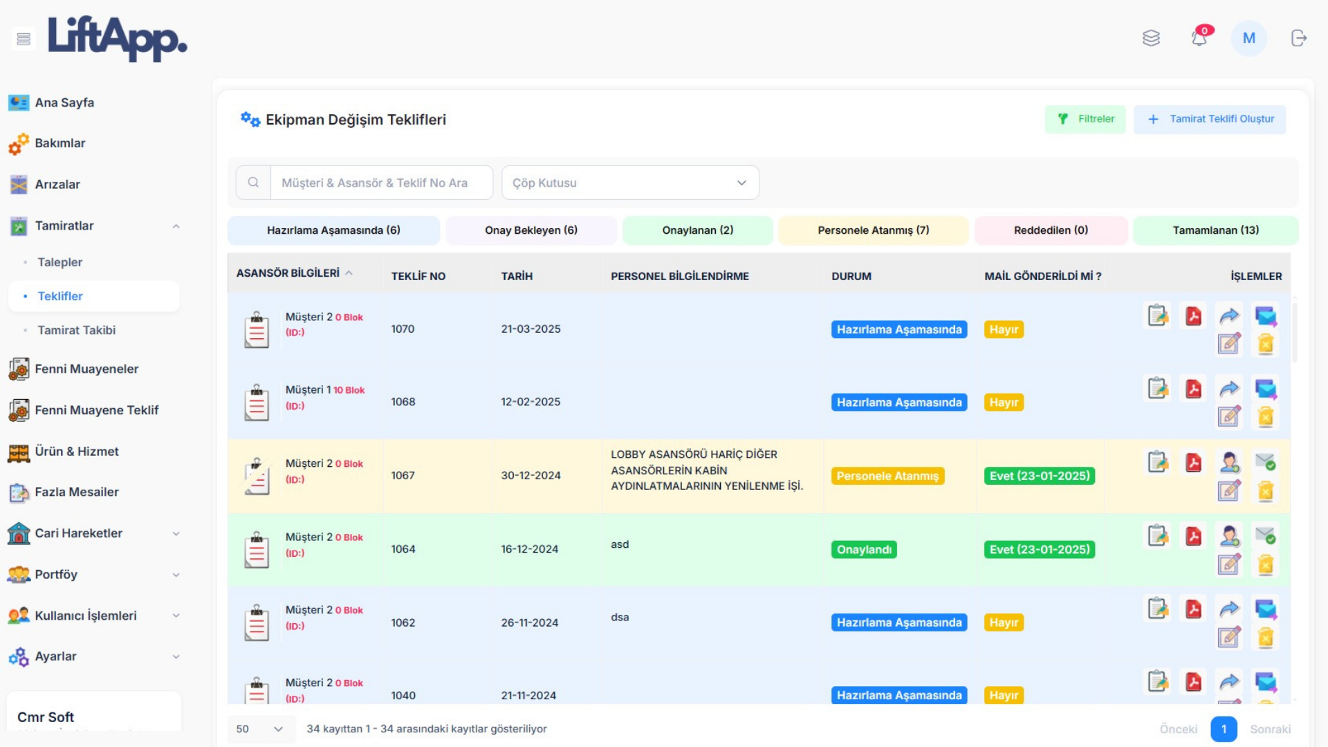Click logout icon at top right

[1298, 38]
